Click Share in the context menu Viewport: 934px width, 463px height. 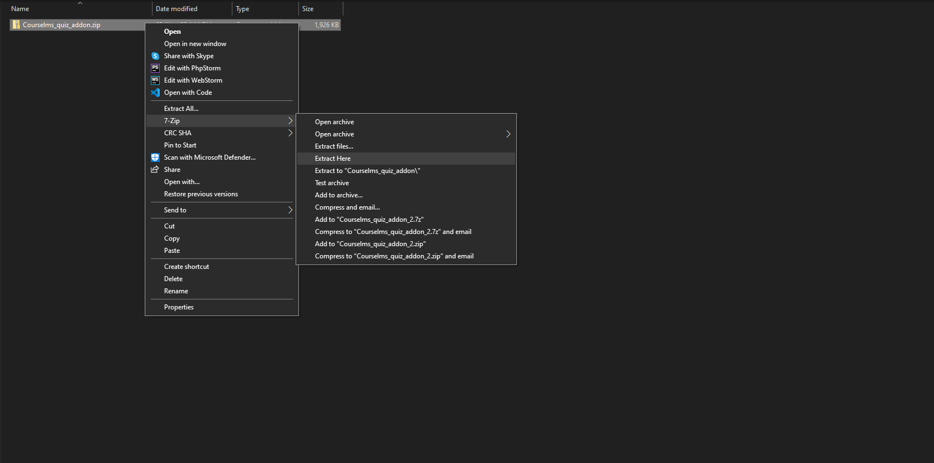point(222,170)
